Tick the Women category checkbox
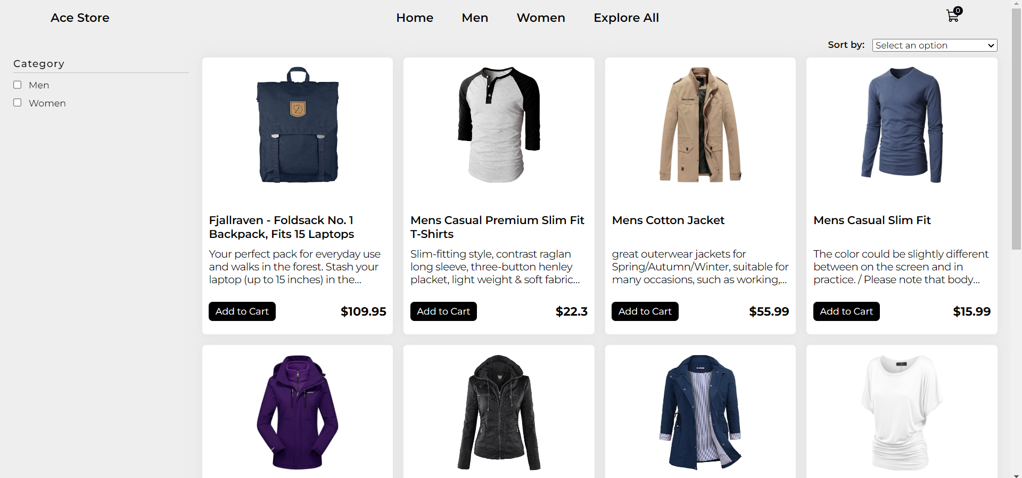The width and height of the screenshot is (1022, 478). pos(18,103)
